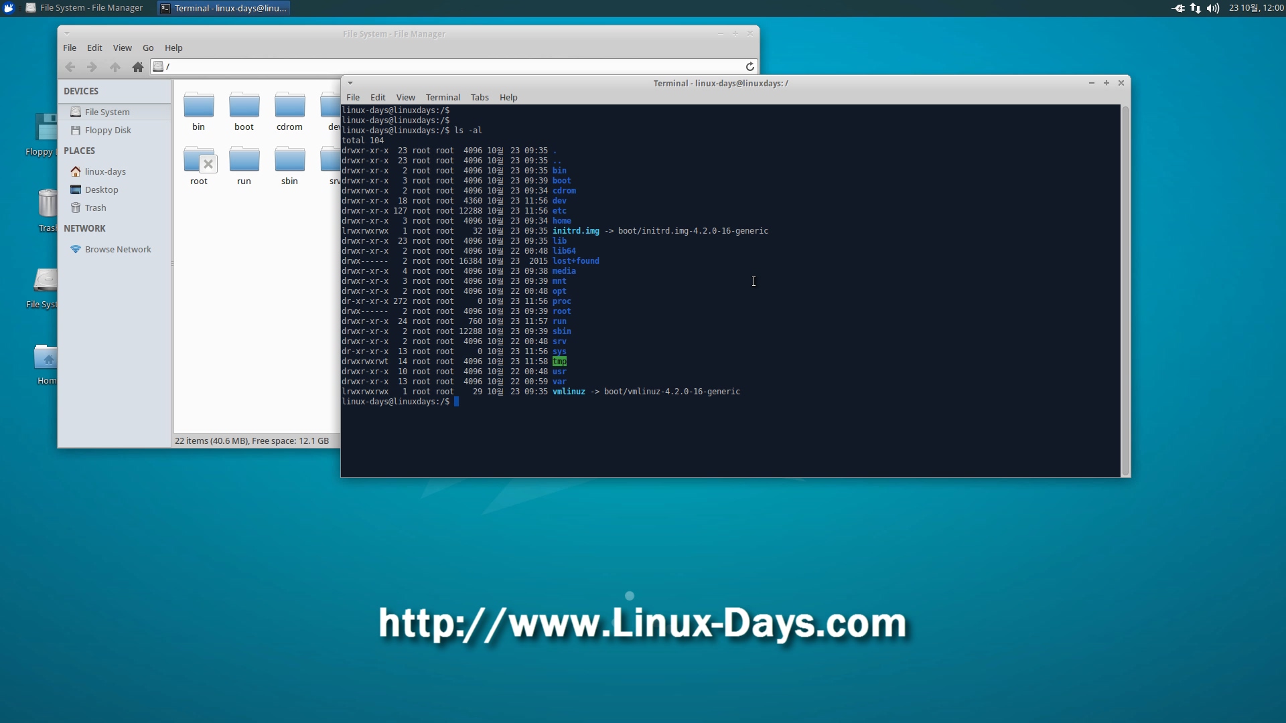Open Edit menu in File Manager
The image size is (1286, 723).
94,48
